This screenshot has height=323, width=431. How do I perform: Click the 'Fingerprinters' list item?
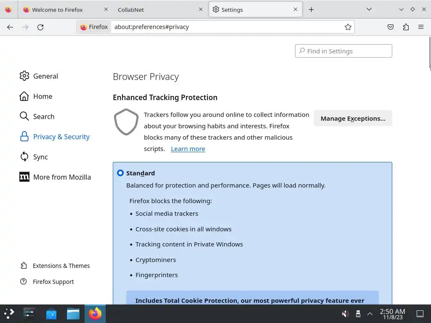pyautogui.click(x=157, y=275)
